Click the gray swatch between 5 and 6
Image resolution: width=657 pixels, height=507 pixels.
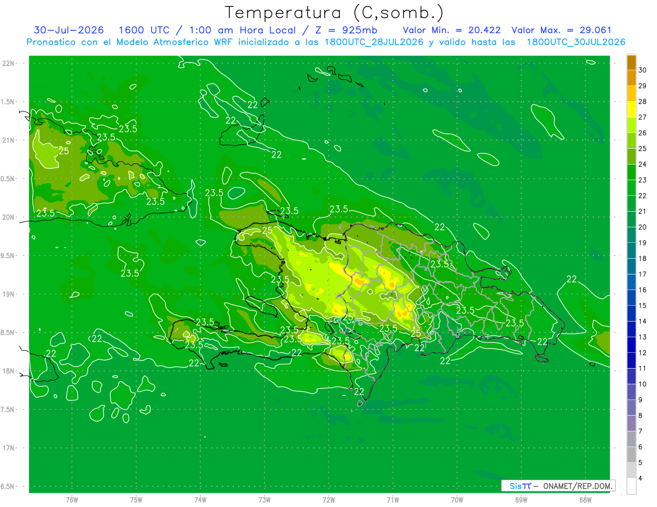tap(631, 454)
